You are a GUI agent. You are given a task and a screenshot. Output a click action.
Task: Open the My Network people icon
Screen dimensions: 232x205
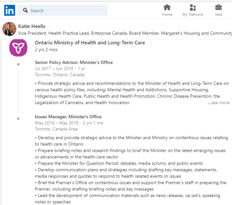(x=193, y=7)
